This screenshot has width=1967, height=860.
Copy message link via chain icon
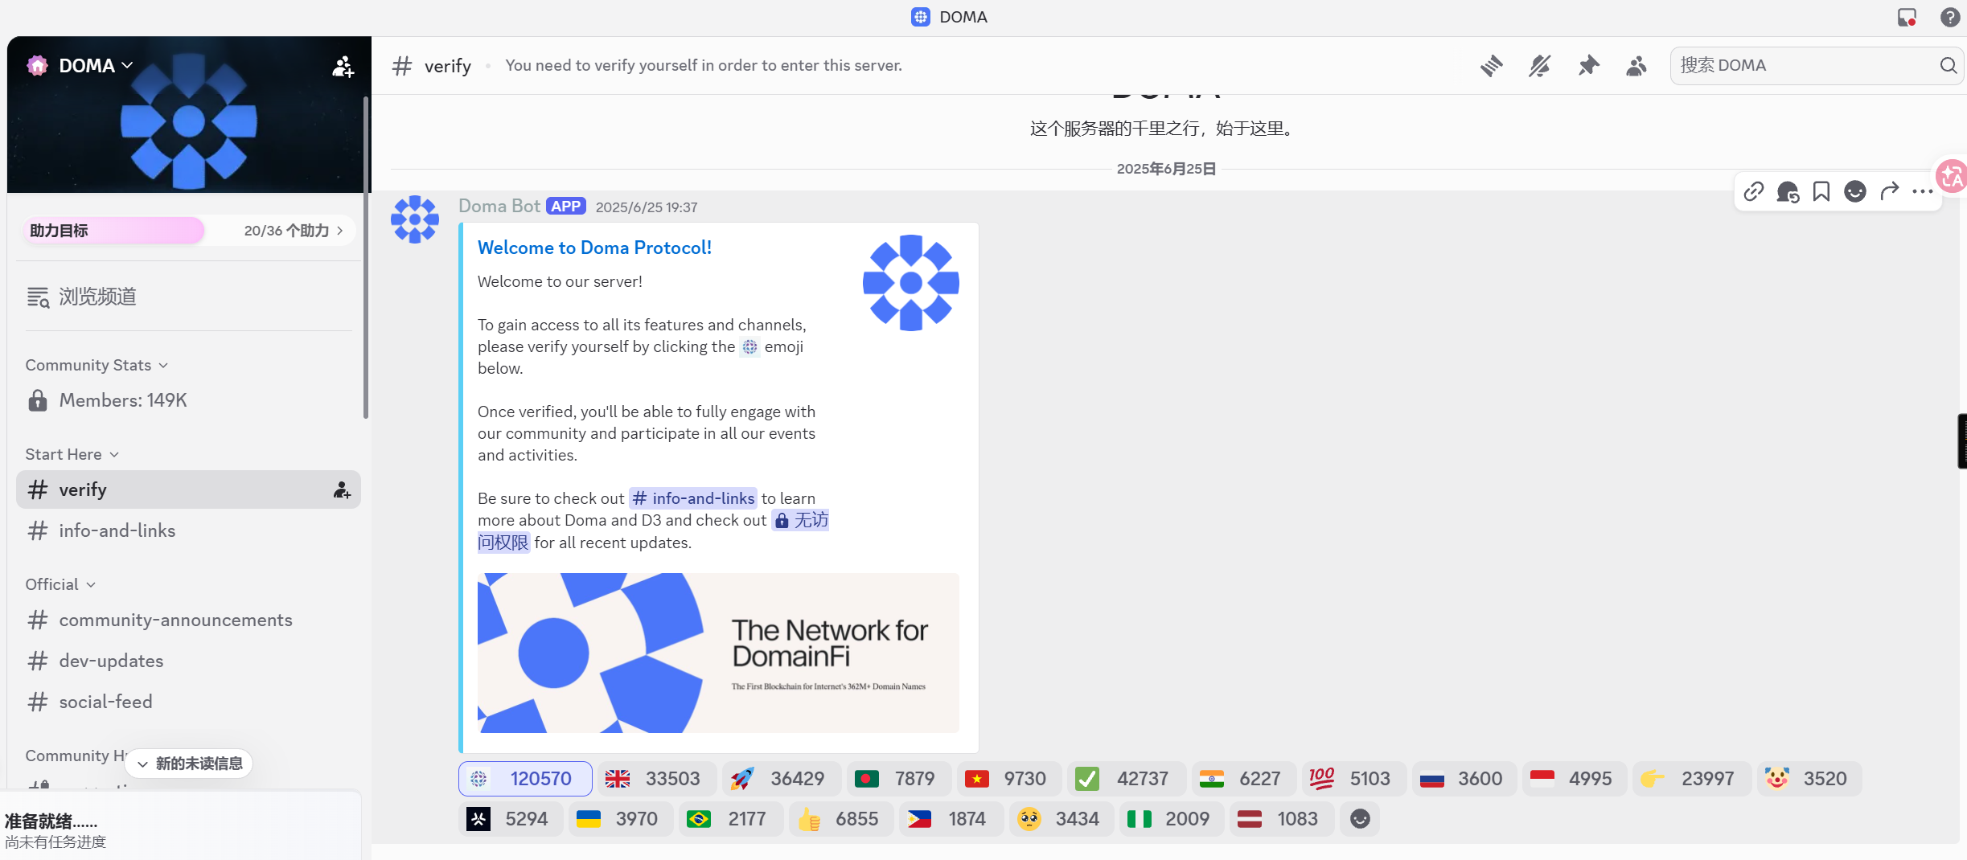coord(1754,191)
